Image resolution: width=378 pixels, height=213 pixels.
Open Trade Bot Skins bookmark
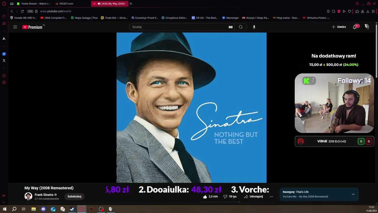[114, 18]
